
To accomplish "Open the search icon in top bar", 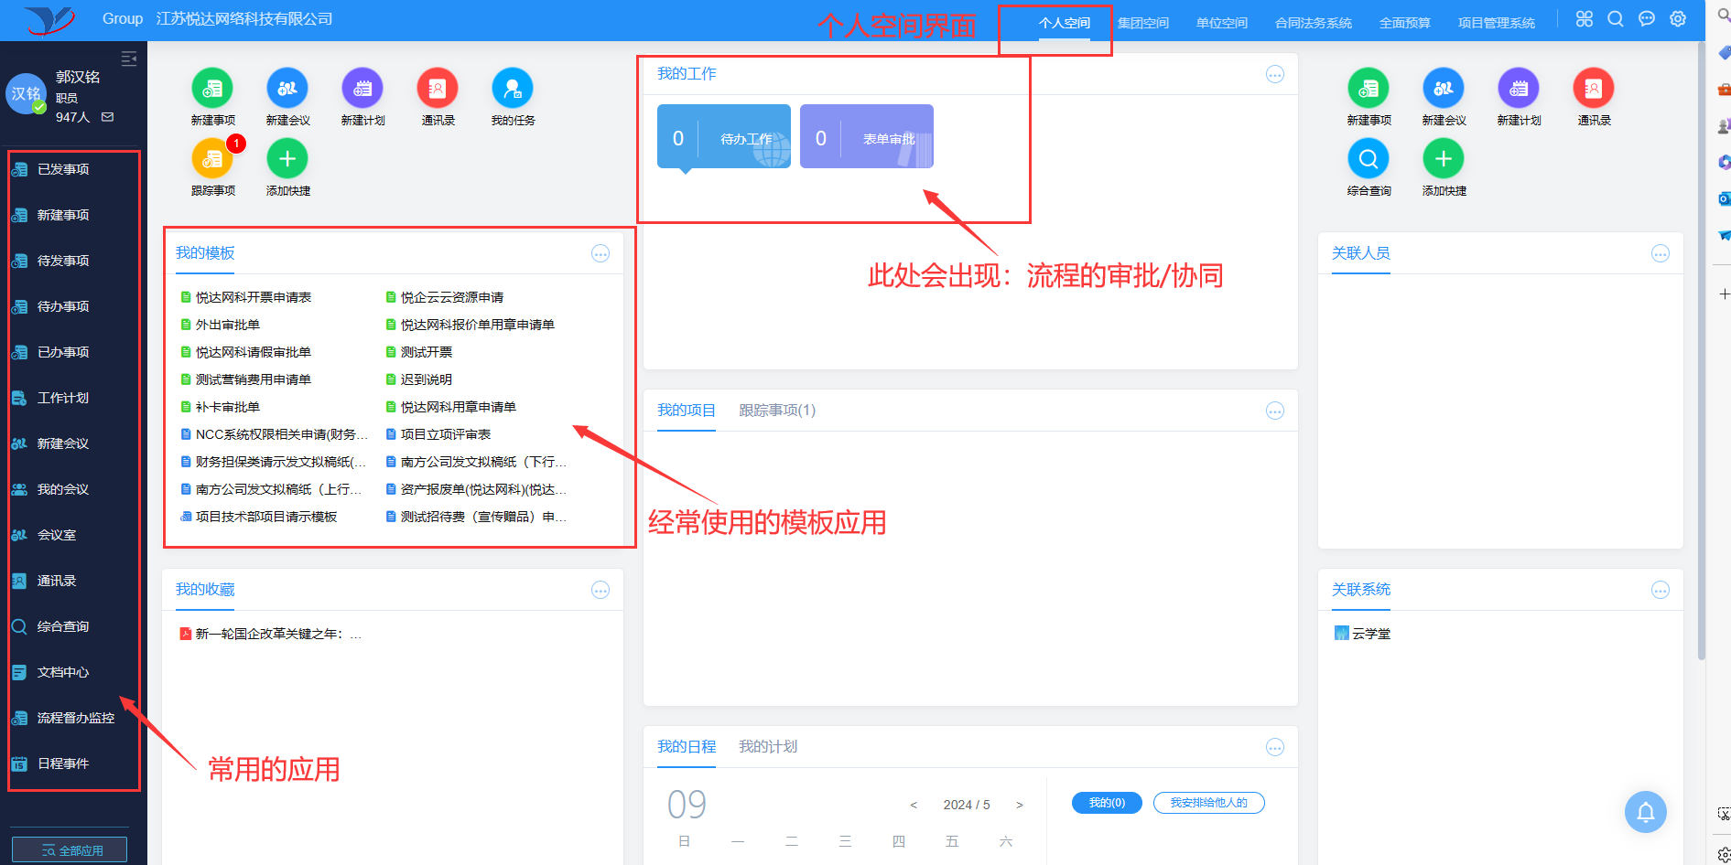I will point(1616,19).
